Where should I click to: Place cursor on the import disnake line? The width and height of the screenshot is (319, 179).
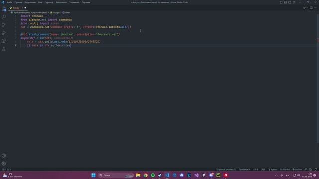[32, 16]
